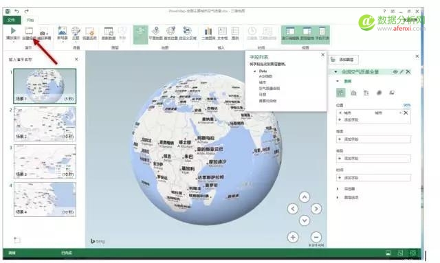Screen dimensions: 440x263
Task: Close the Layer Pane
Action: pos(417,56)
